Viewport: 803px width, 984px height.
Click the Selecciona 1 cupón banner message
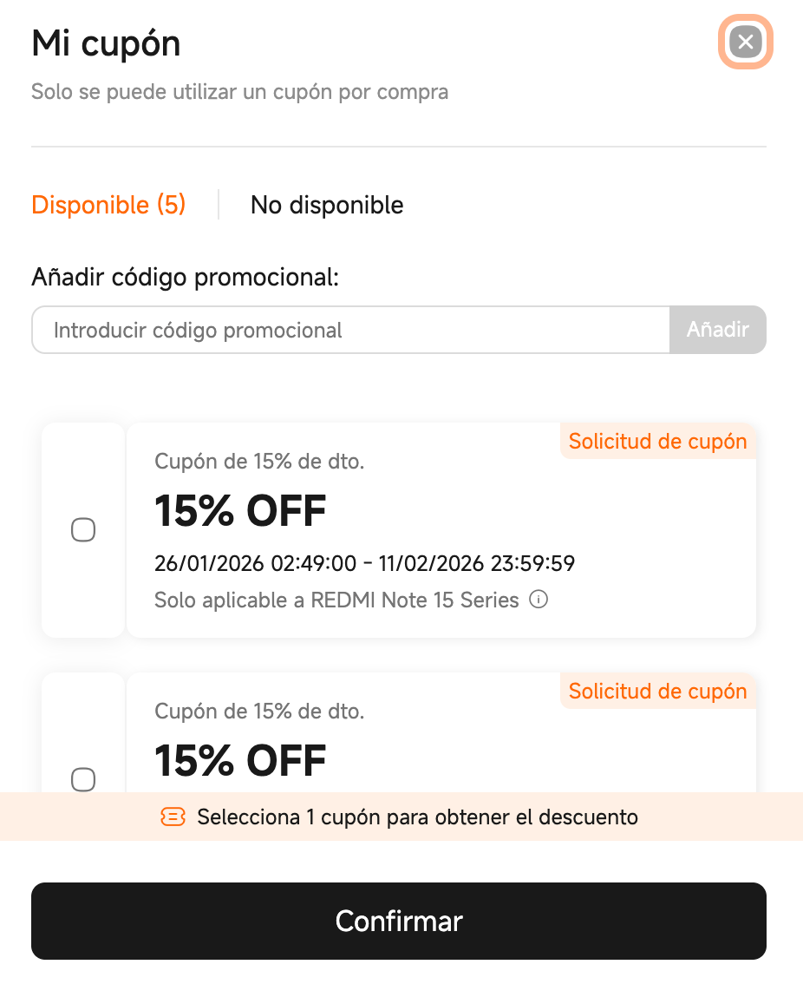coord(417,817)
